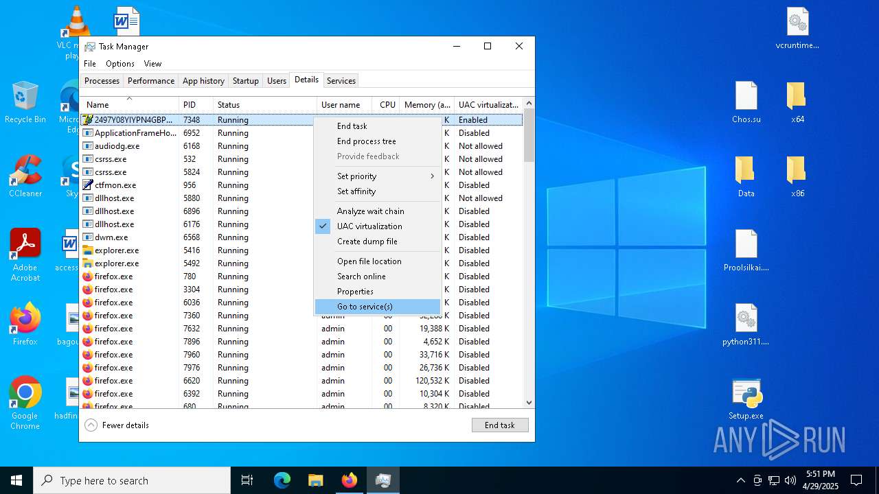Click the 2497Y08YIYPN4GBP process icon
The width and height of the screenshot is (879, 494).
point(88,119)
